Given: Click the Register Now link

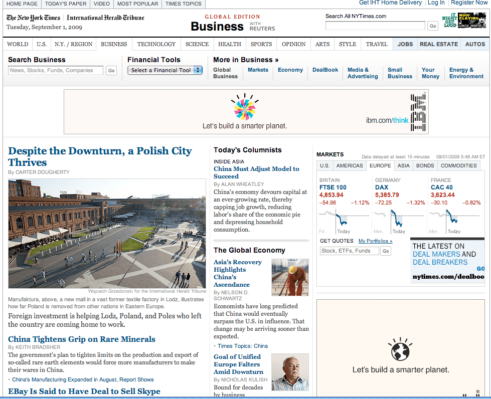Looking at the screenshot, I should point(469,3).
